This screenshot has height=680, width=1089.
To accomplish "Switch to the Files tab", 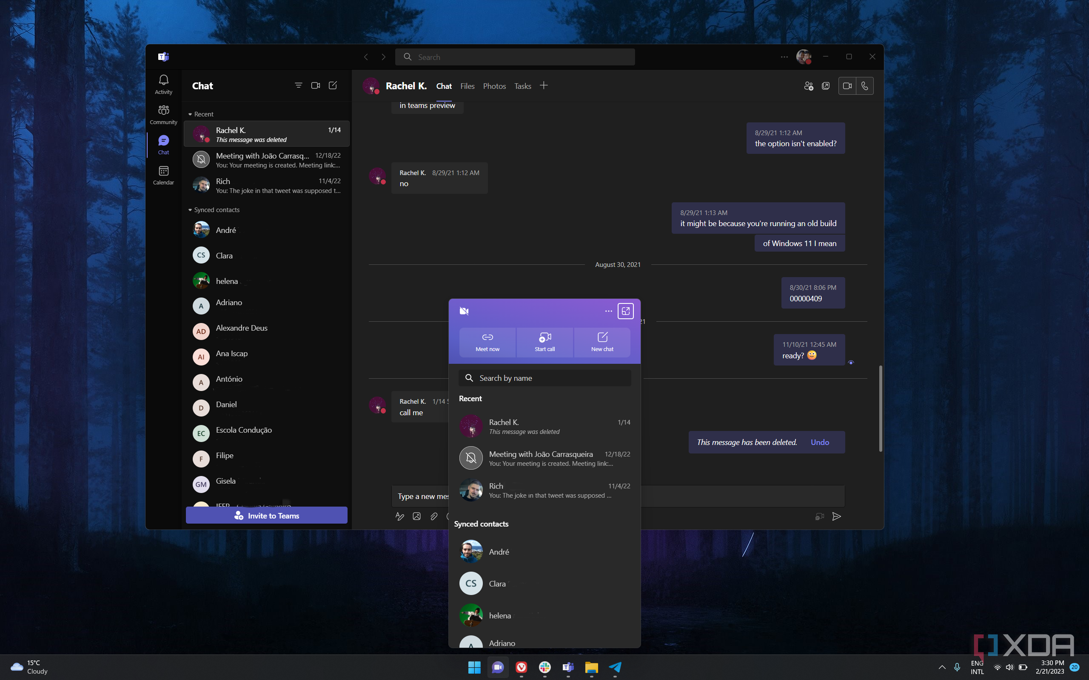I will 468,86.
